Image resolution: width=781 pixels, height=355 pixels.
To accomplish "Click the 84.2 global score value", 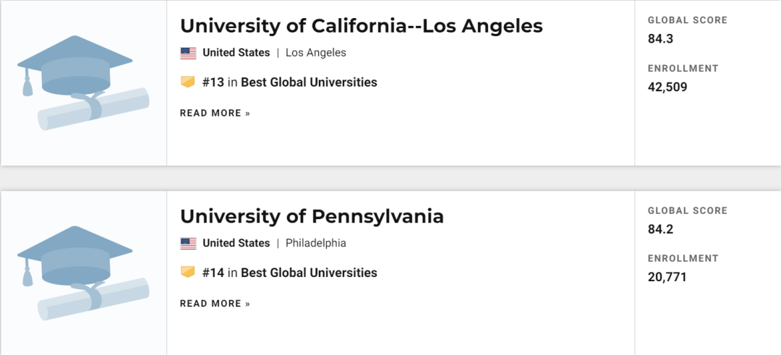I will pos(660,229).
